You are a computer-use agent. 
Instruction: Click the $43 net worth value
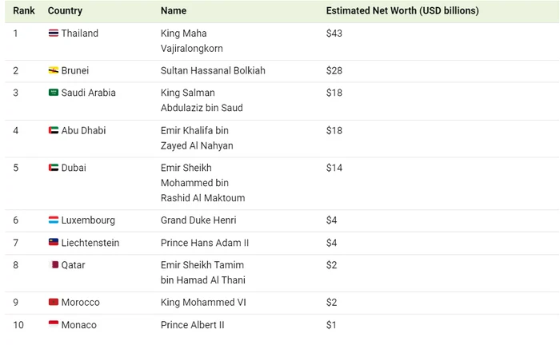point(334,34)
